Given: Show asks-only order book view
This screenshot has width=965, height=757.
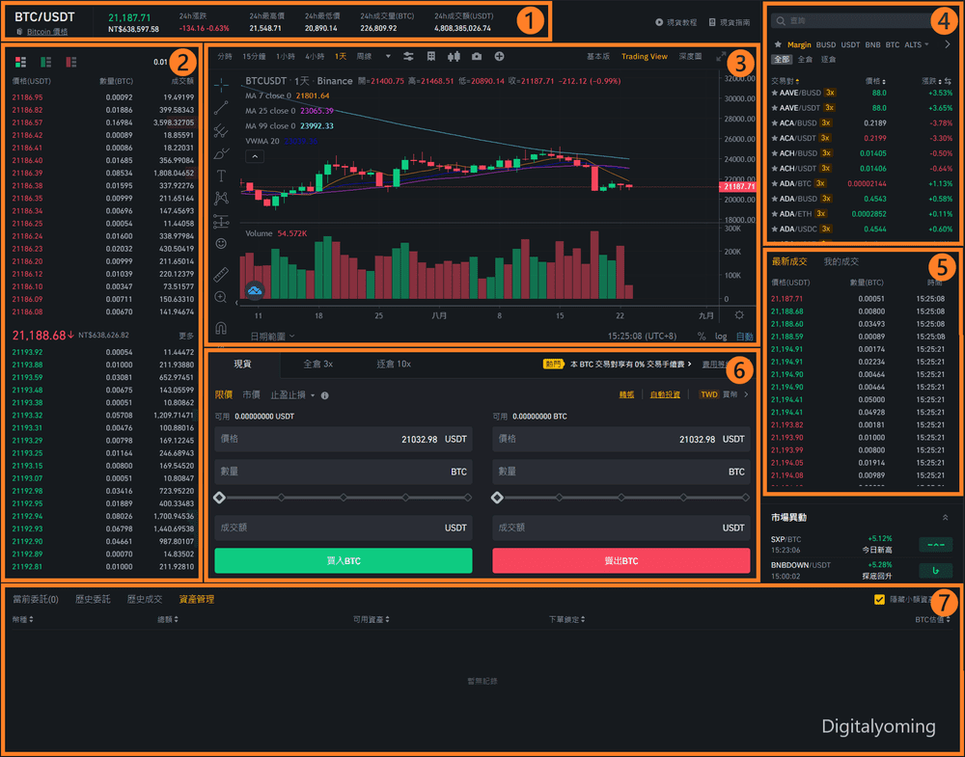Looking at the screenshot, I should pyautogui.click(x=70, y=62).
